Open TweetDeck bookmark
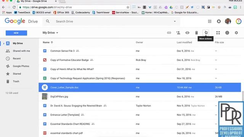The width and height of the screenshot is (244, 137). (x=22, y=13)
